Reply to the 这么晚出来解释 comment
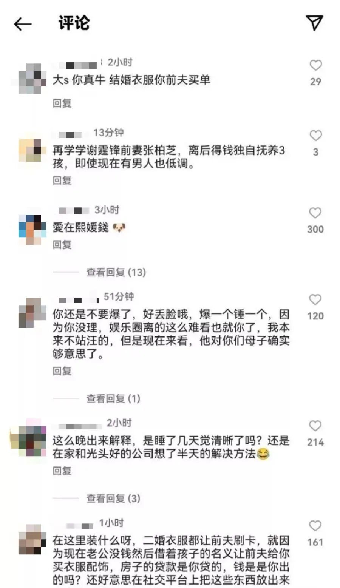The image size is (340, 588). [x=62, y=471]
